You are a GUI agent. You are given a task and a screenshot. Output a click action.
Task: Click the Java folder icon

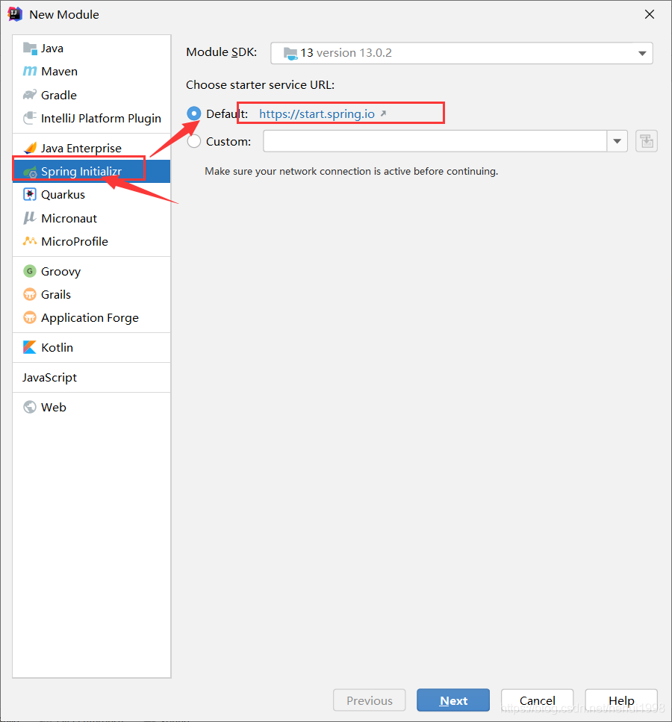tap(30, 49)
